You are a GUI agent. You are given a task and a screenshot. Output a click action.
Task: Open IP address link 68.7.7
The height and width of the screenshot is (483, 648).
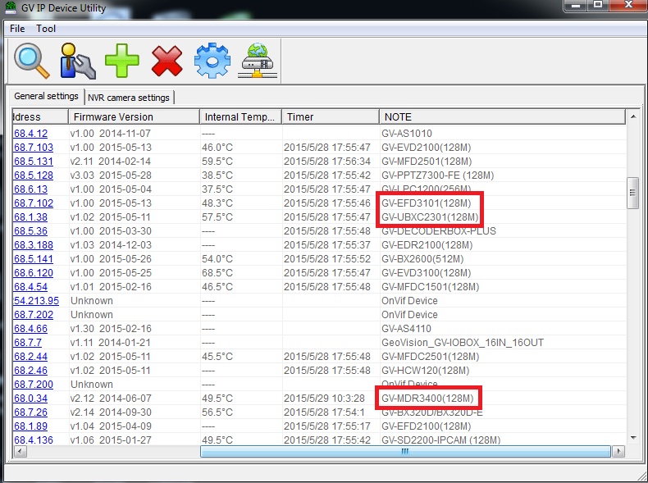tap(28, 343)
